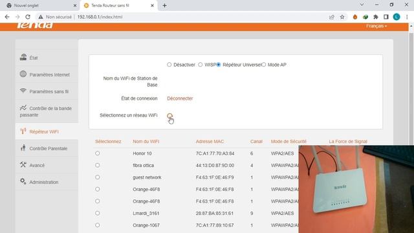Open the Chrome three-dot menu

[407, 17]
